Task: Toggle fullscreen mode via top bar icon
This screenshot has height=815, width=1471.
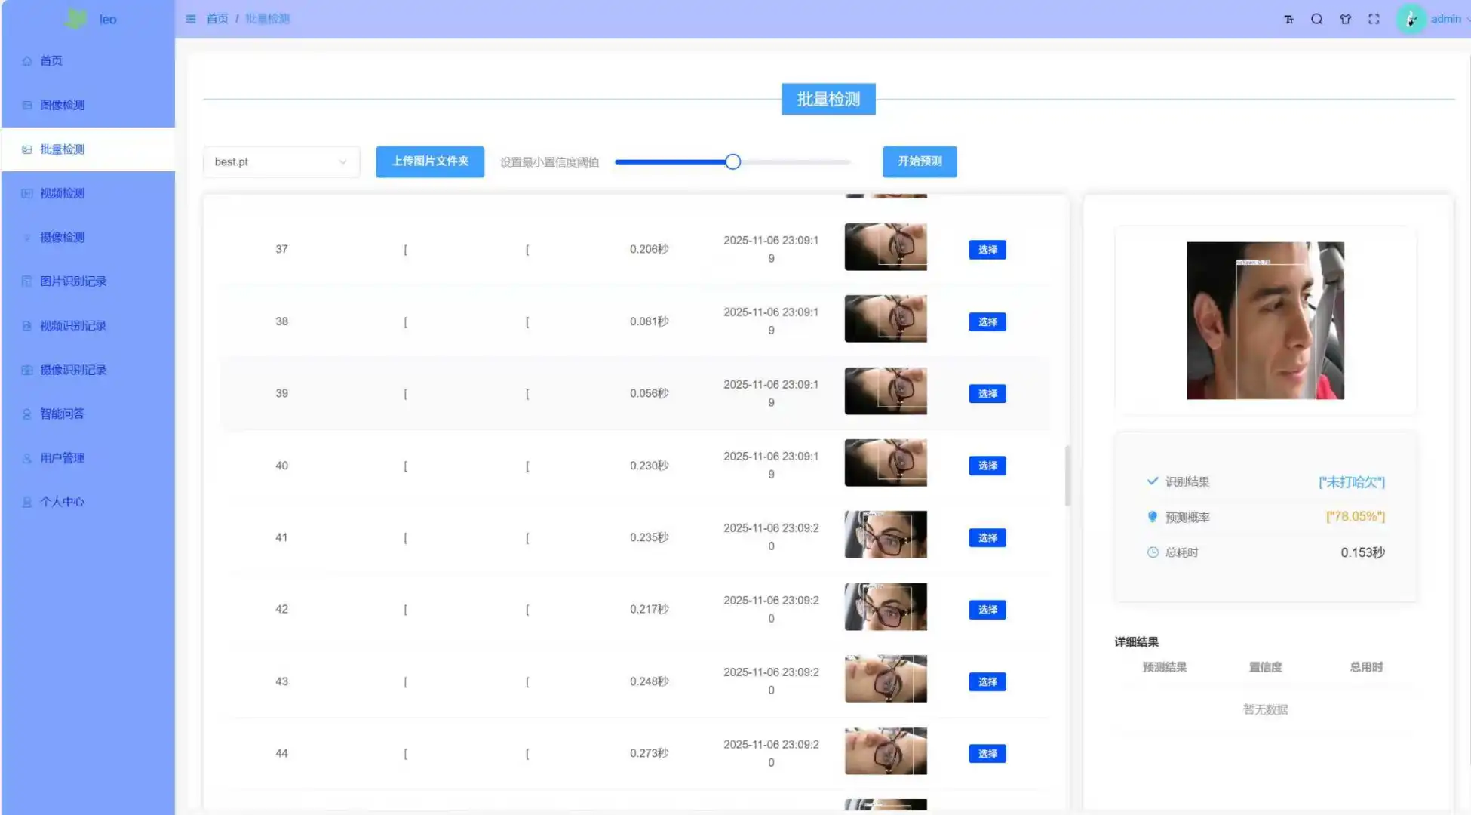Action: (1374, 19)
